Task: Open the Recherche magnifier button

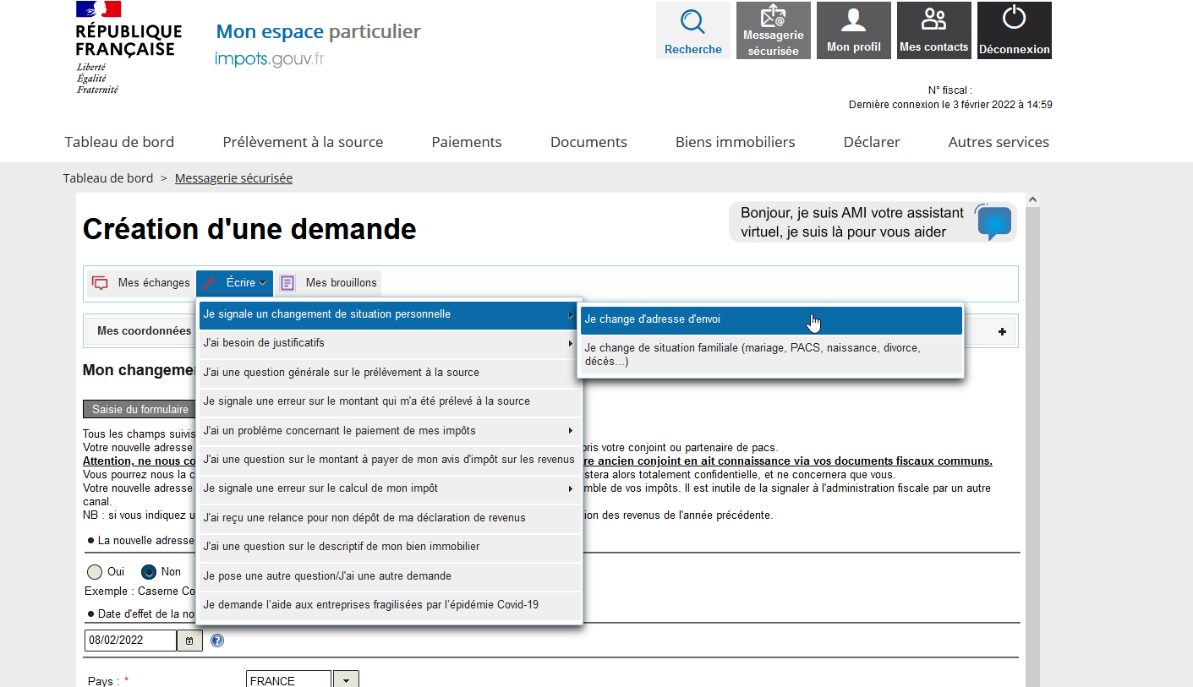Action: (693, 30)
